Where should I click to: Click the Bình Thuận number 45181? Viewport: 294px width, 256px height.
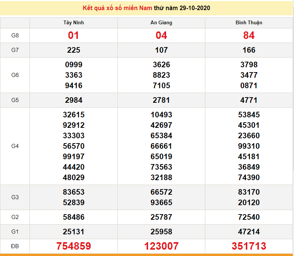(249, 157)
